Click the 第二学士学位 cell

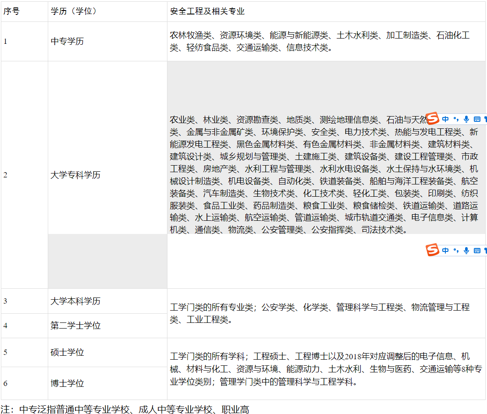(75, 326)
